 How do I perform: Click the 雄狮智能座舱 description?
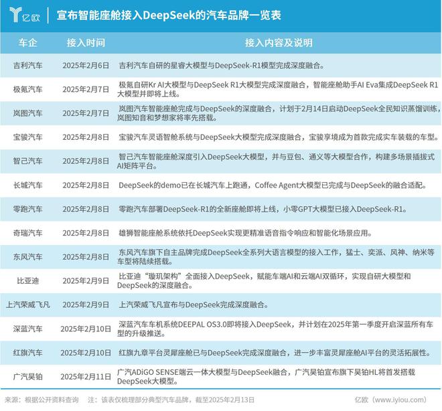coord(245,233)
